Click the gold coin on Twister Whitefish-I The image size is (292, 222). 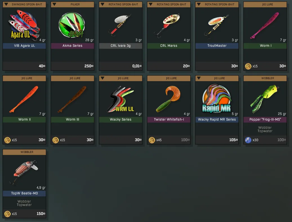click(x=152, y=140)
